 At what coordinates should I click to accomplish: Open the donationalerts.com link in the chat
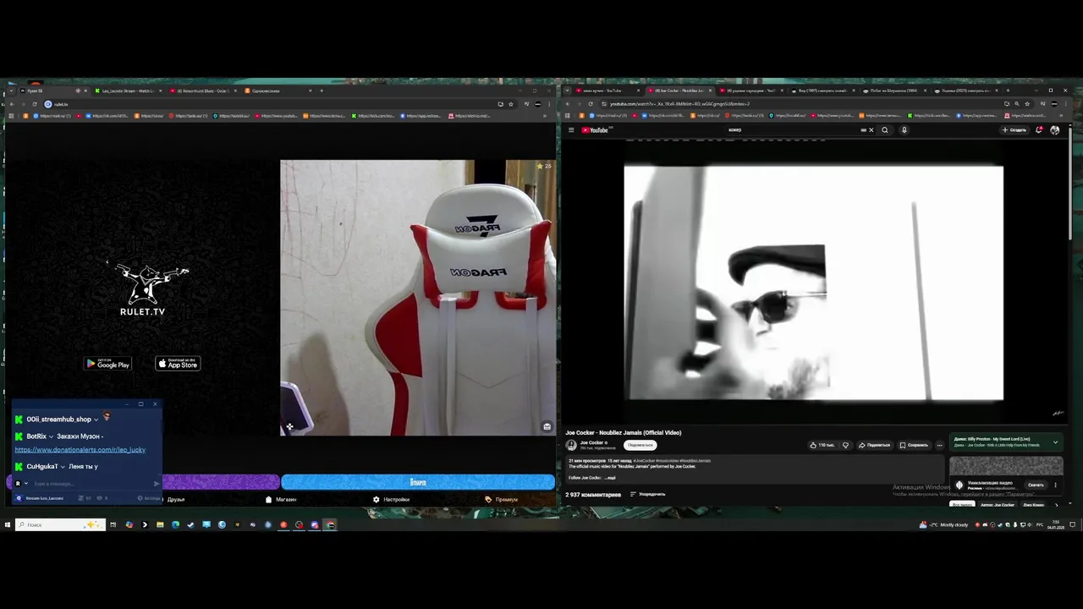[80, 450]
